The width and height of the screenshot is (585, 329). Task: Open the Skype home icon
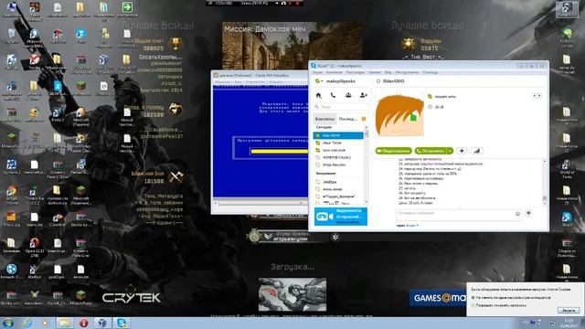pyautogui.click(x=318, y=95)
